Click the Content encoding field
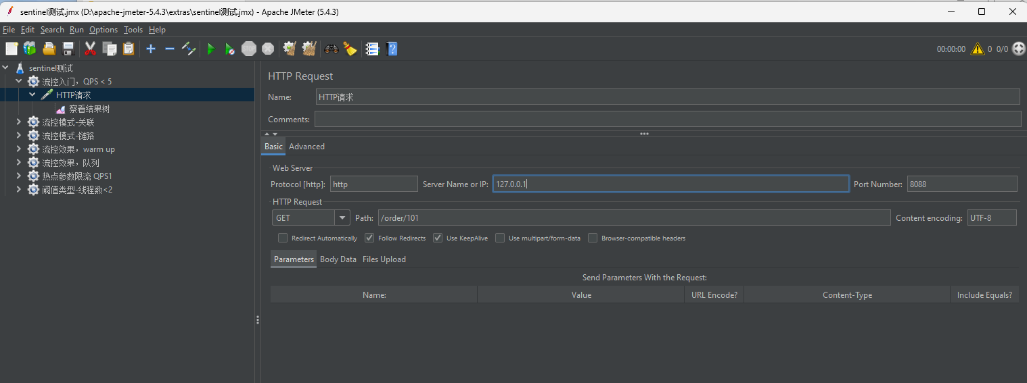The width and height of the screenshot is (1027, 383). click(x=992, y=218)
